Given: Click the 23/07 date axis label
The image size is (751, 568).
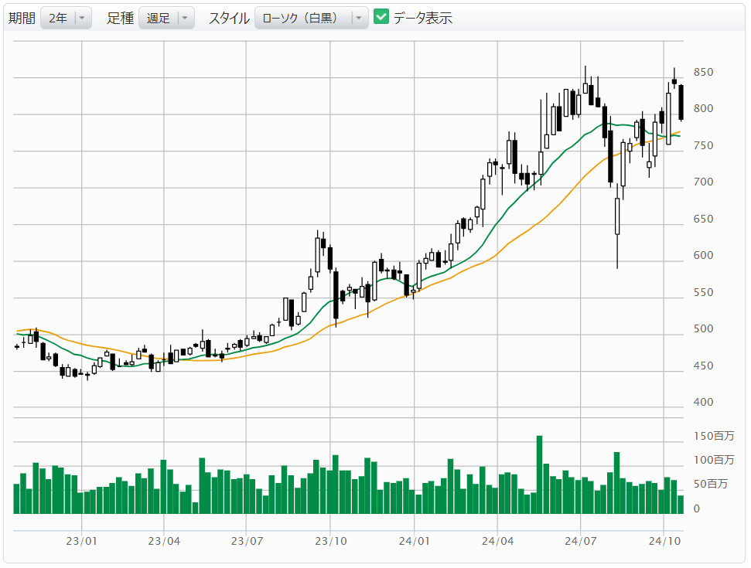Looking at the screenshot, I should (245, 541).
